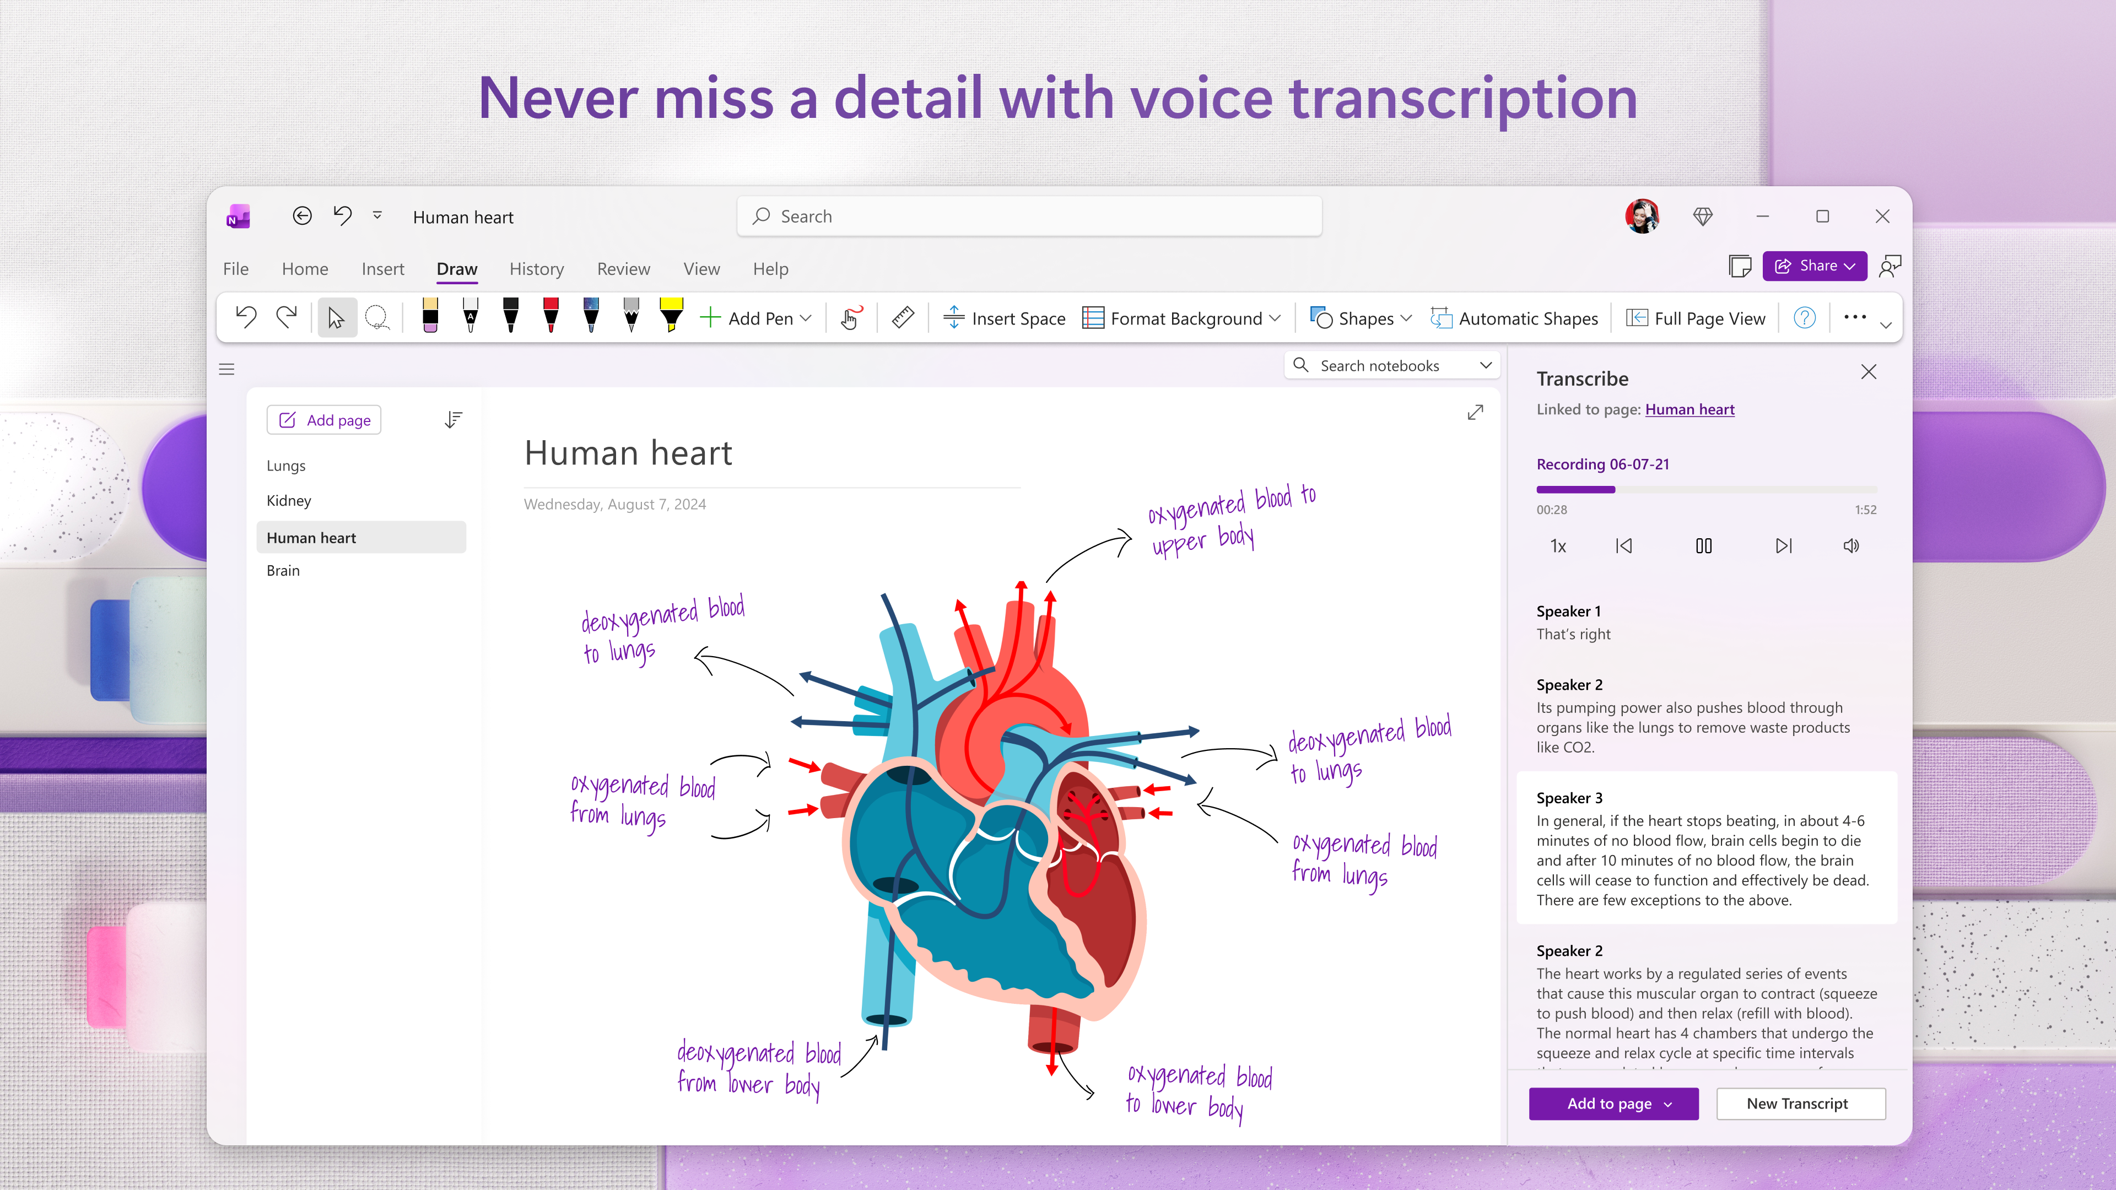Open the Search notebooks dropdown
The width and height of the screenshot is (2116, 1190).
click(1485, 365)
